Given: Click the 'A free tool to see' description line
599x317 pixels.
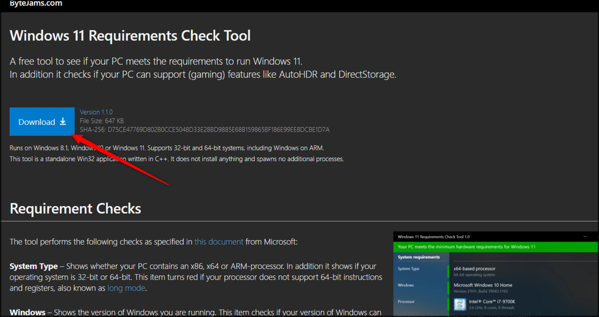Looking at the screenshot, I should click(156, 61).
